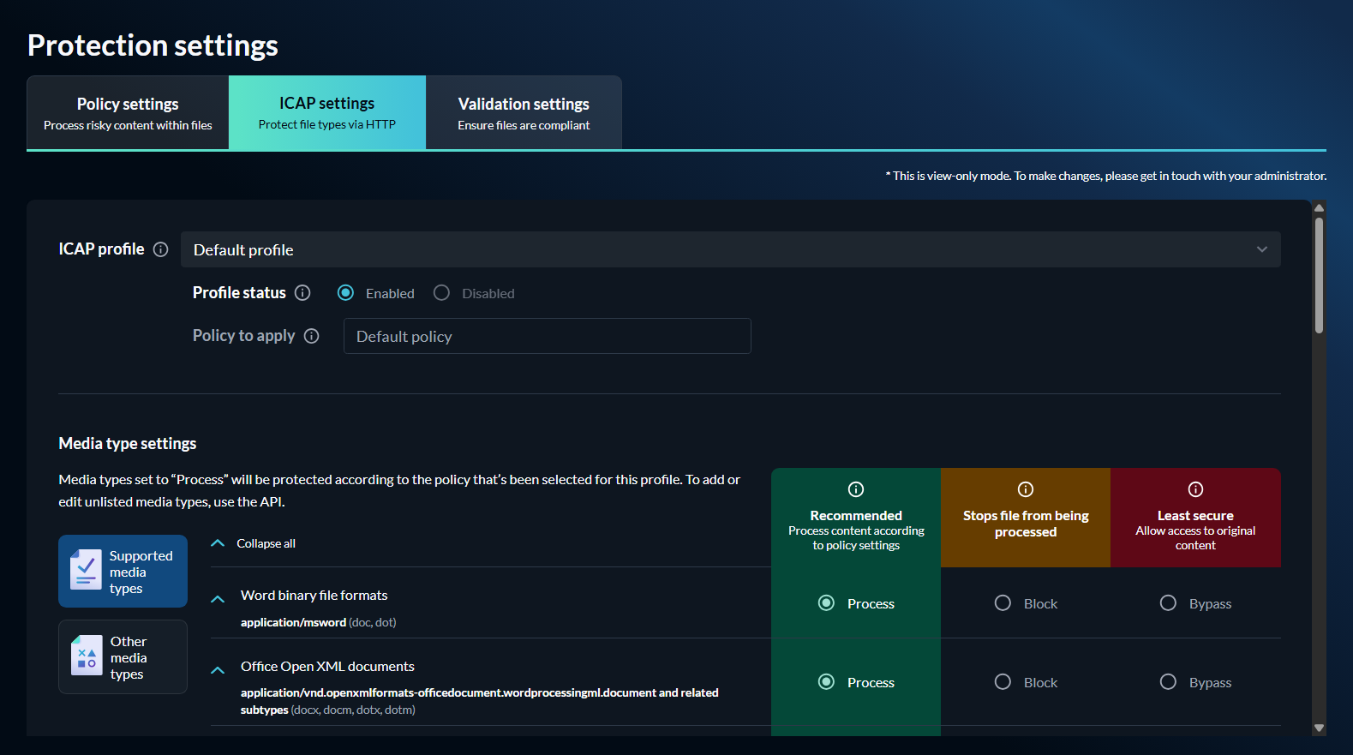Click the info icon above Least secure
This screenshot has width=1353, height=755.
pyautogui.click(x=1195, y=489)
